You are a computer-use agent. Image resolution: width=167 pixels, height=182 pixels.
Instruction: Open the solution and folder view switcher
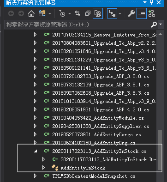pyautogui.click(x=42, y=14)
